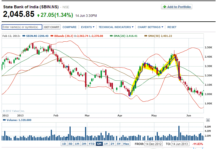Click the Compare link

point(70,27)
